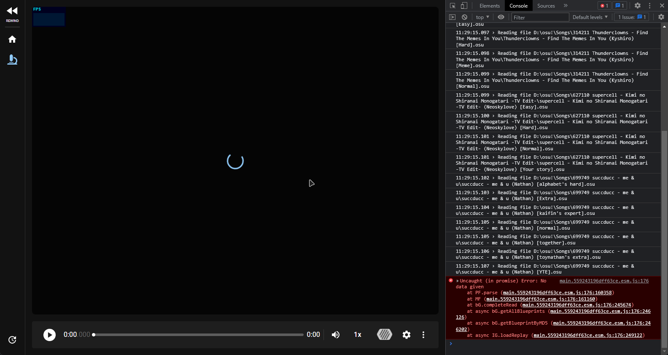Collapse the Uncaught error stack trace

click(458, 281)
